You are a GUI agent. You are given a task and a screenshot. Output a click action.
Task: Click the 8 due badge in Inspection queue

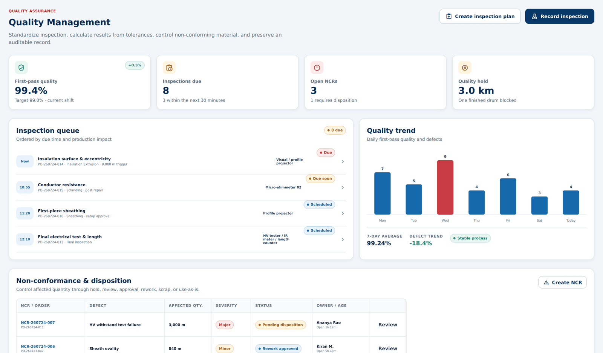point(335,130)
